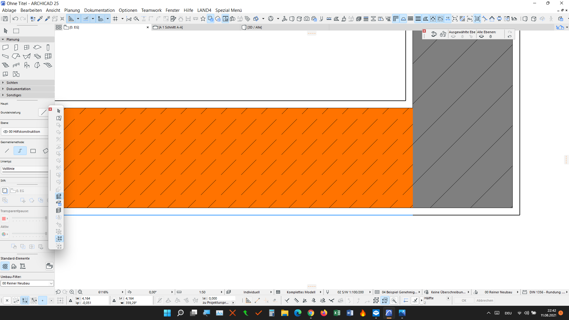Viewport: 569px width, 320px height.
Task: Expand the Dokumentation toolbox section
Action: (x=18, y=89)
